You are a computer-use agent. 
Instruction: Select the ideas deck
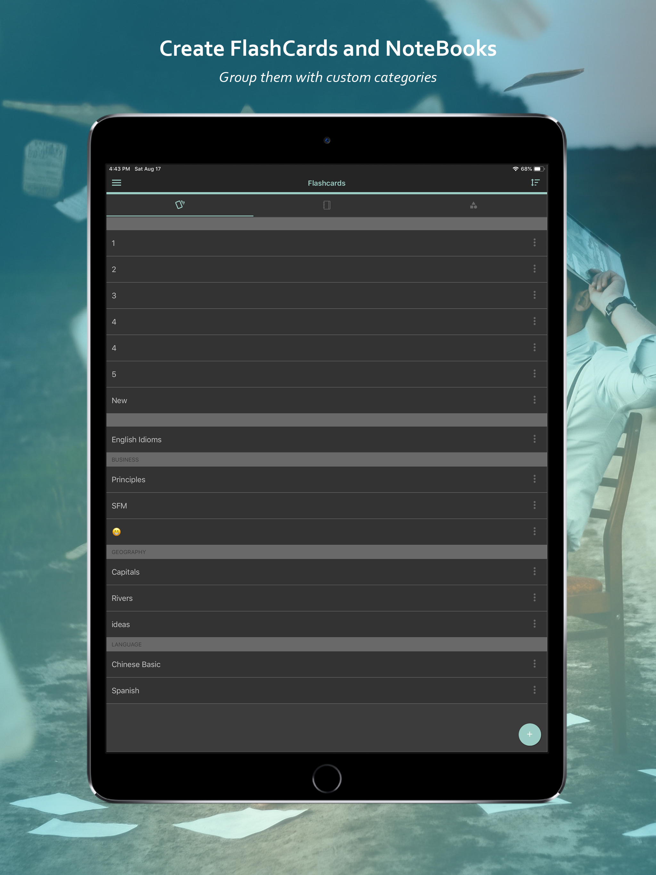coord(121,624)
